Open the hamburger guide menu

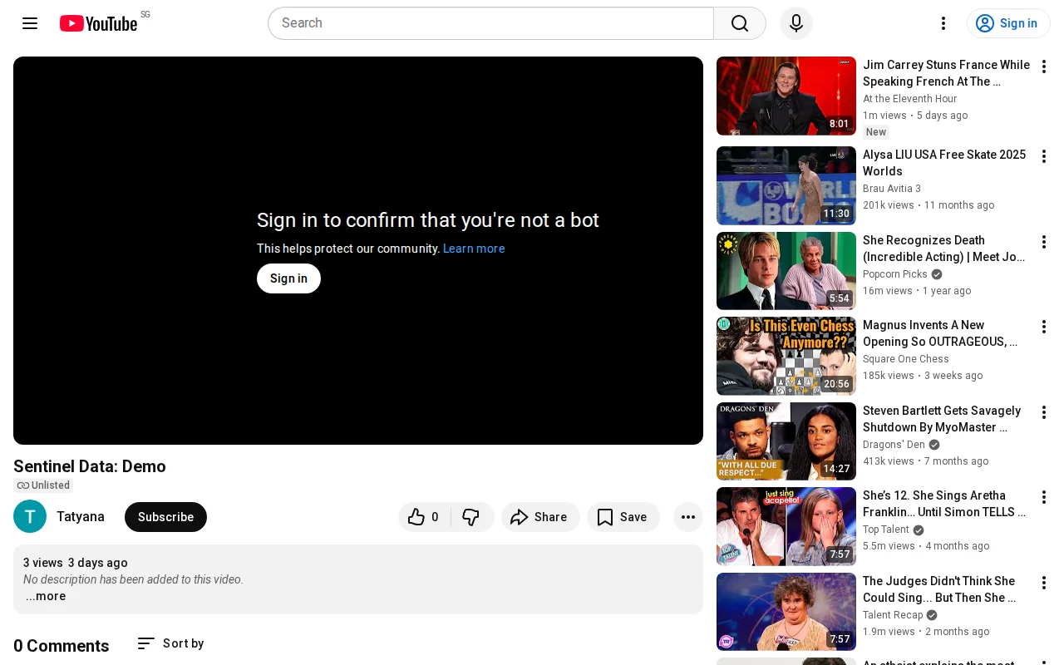[30, 23]
